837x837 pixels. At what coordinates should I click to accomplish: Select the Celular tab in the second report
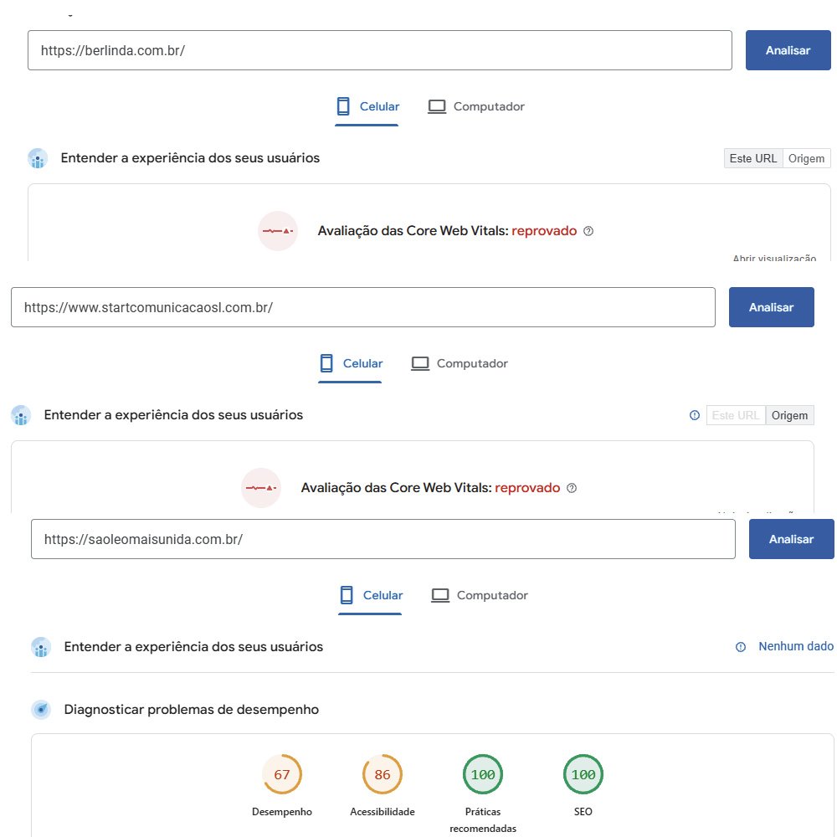350,363
